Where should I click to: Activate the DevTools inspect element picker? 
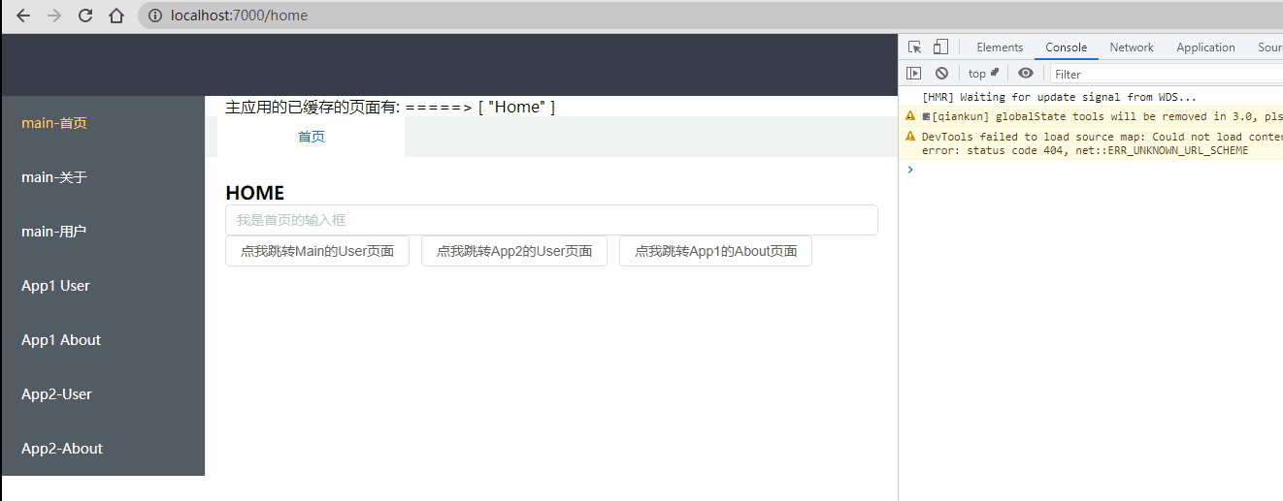[x=914, y=47]
